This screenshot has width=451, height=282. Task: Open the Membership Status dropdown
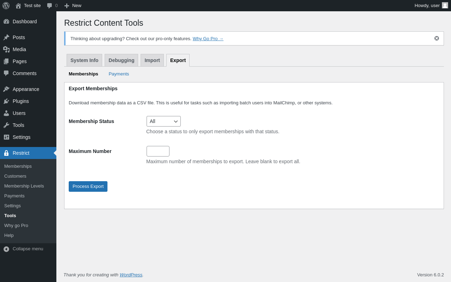point(163,121)
